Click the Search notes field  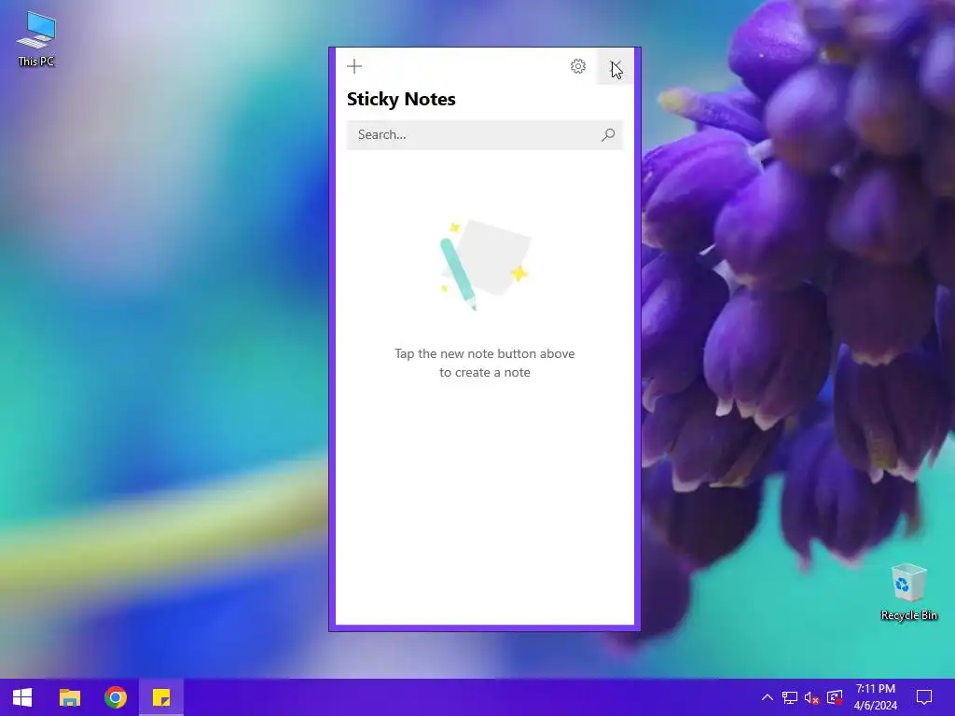(x=485, y=134)
